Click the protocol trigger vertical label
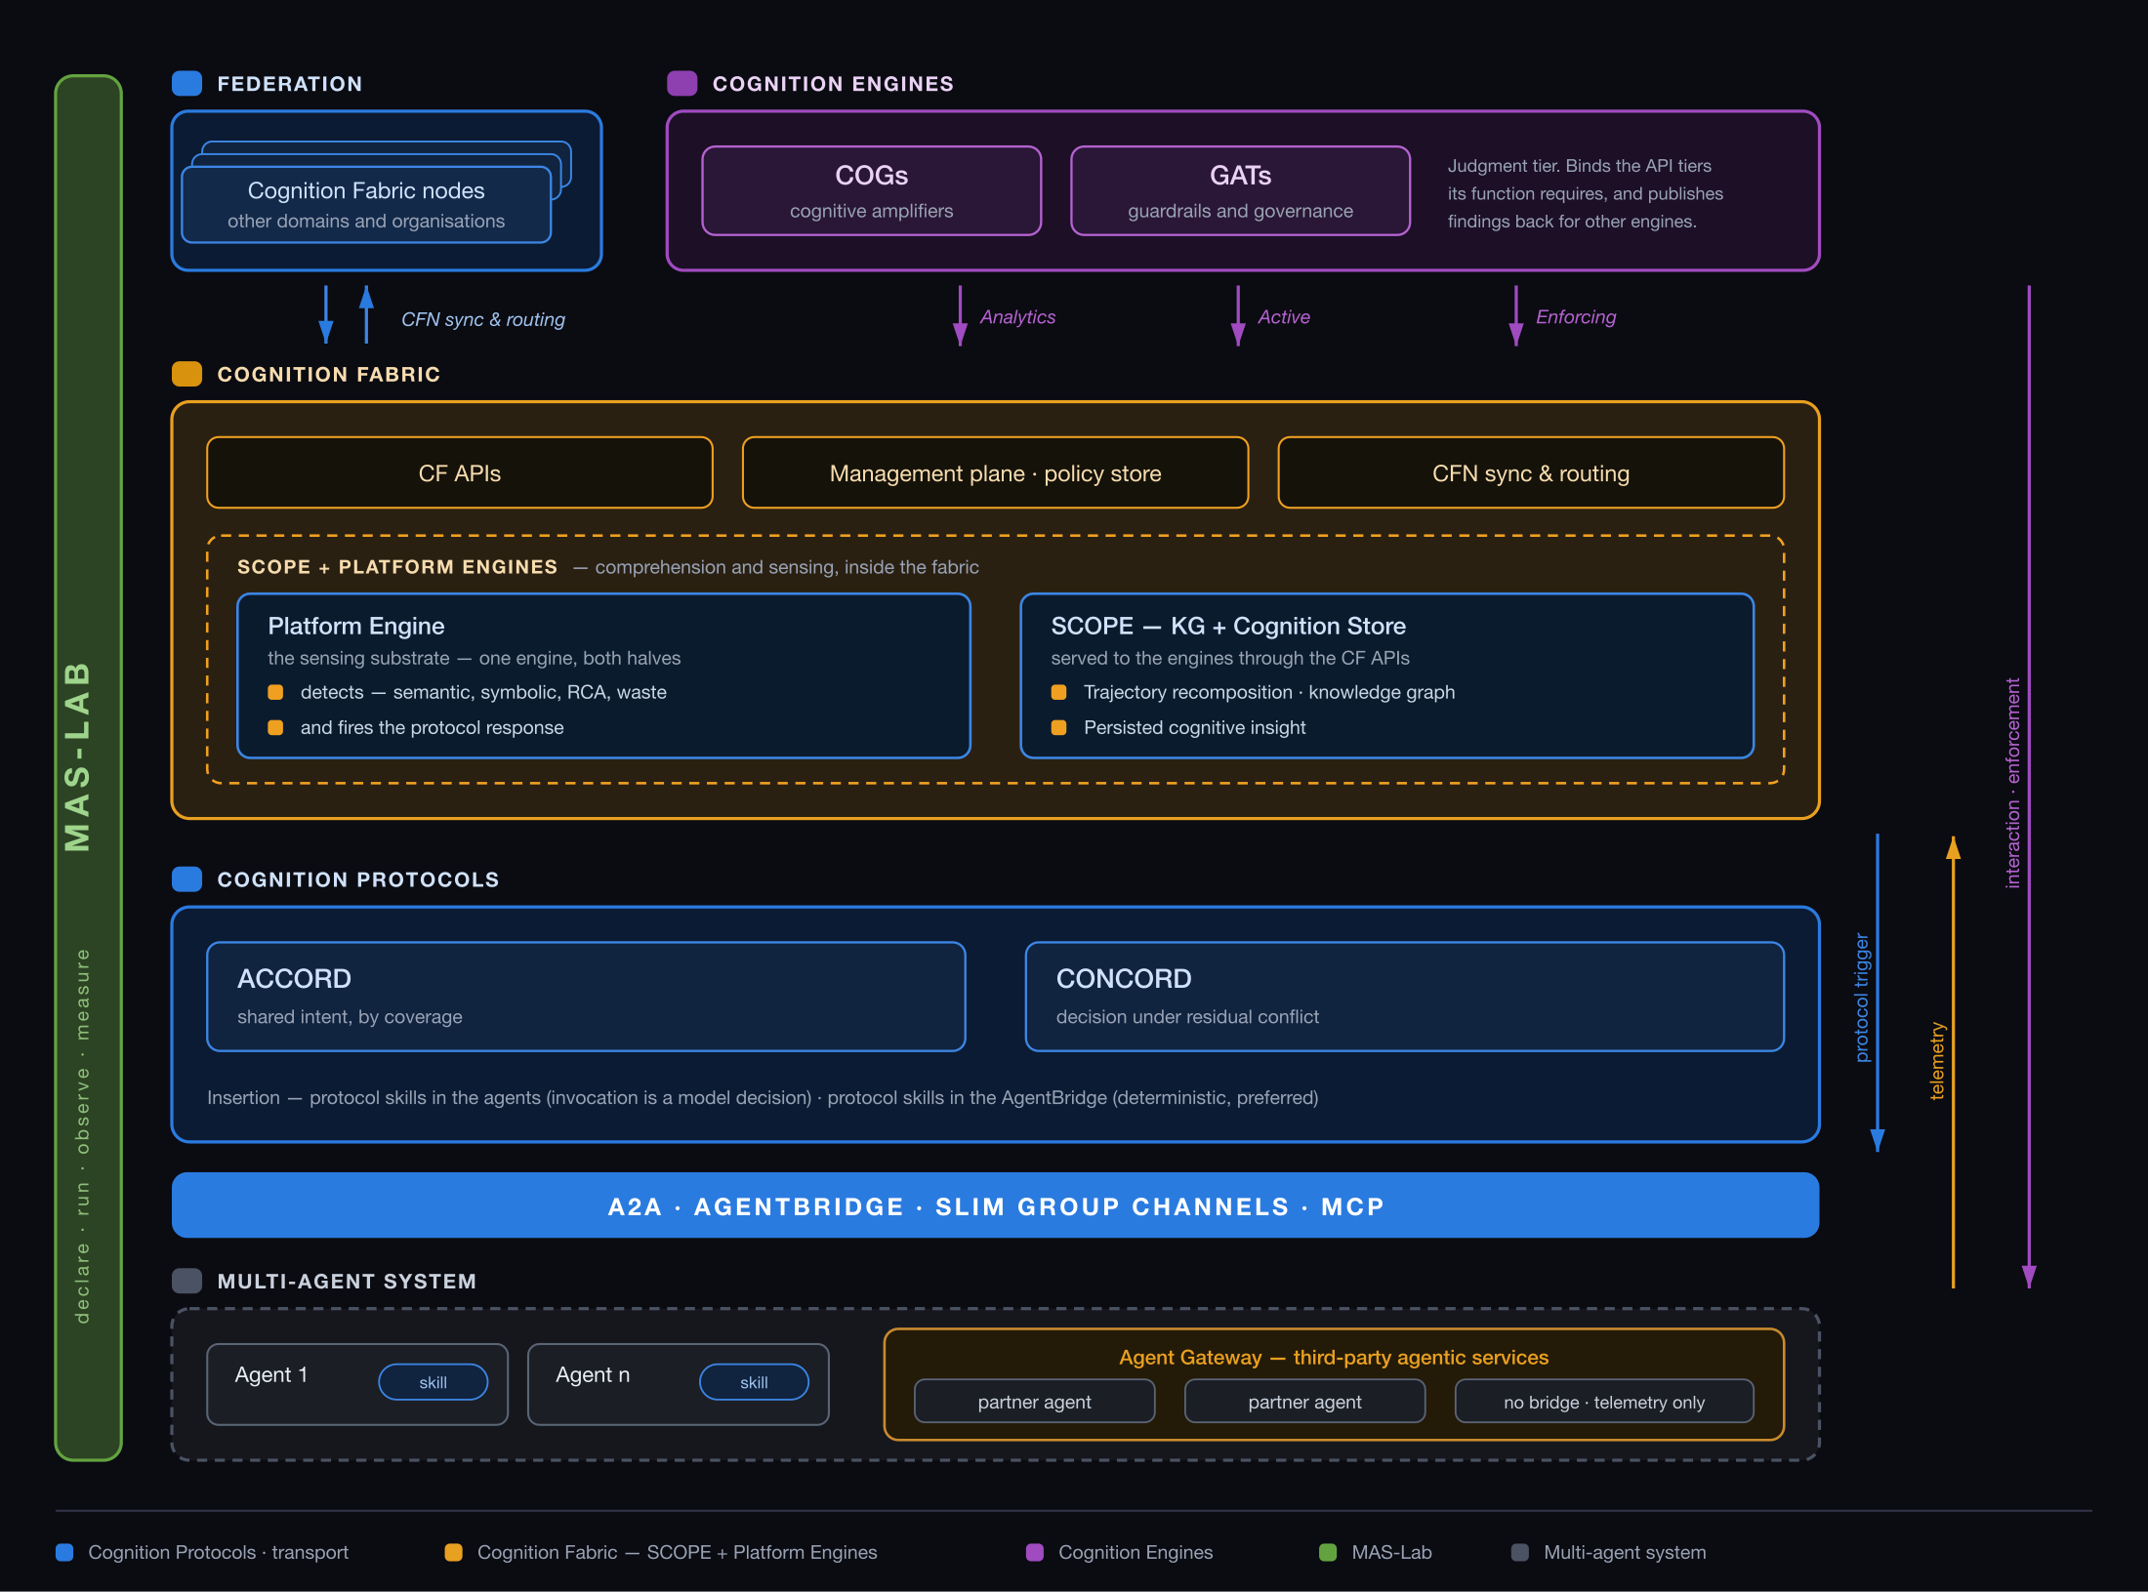The height and width of the screenshot is (1592, 2148). coord(1861,998)
